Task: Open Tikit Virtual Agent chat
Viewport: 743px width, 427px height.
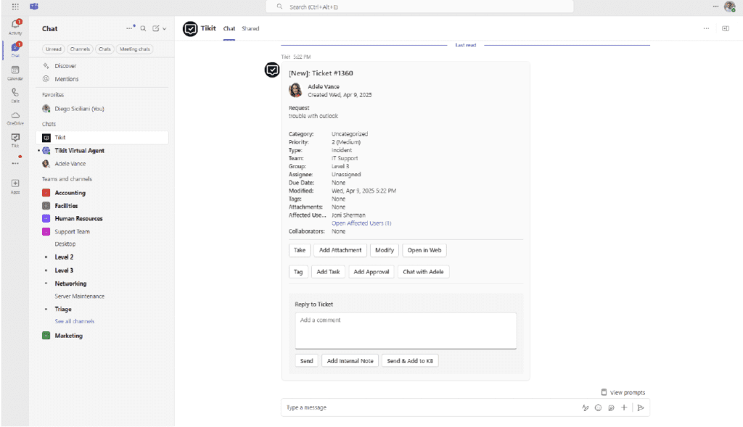Action: pyautogui.click(x=102, y=151)
